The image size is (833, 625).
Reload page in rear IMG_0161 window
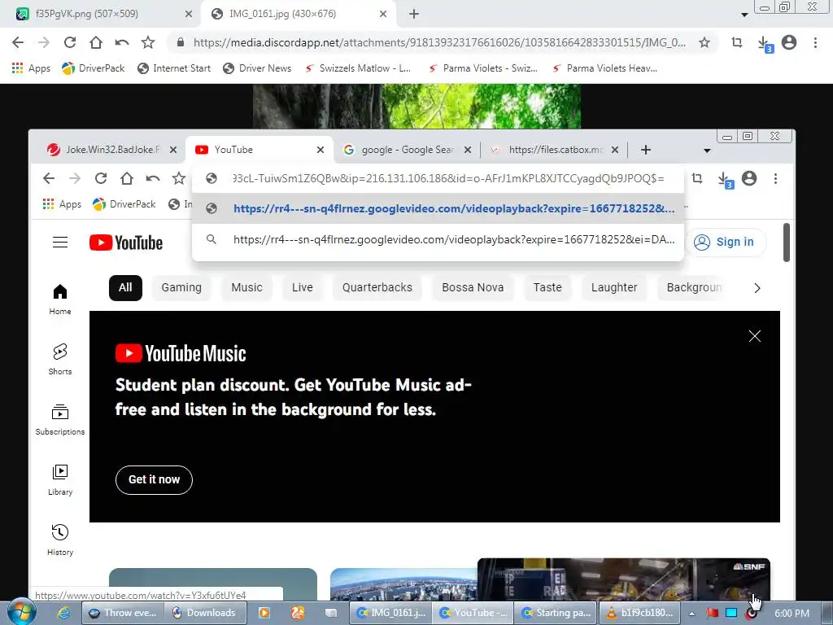pyautogui.click(x=70, y=42)
